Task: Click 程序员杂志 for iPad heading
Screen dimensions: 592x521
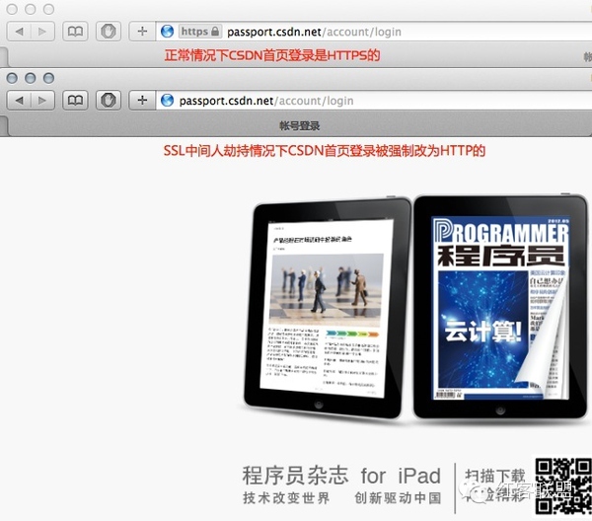Action: [x=341, y=476]
